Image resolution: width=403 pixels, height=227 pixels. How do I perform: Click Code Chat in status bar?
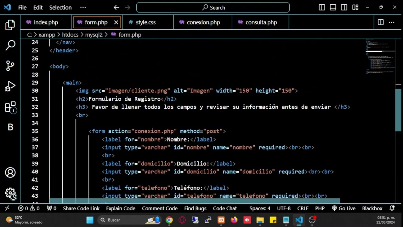click(225, 208)
